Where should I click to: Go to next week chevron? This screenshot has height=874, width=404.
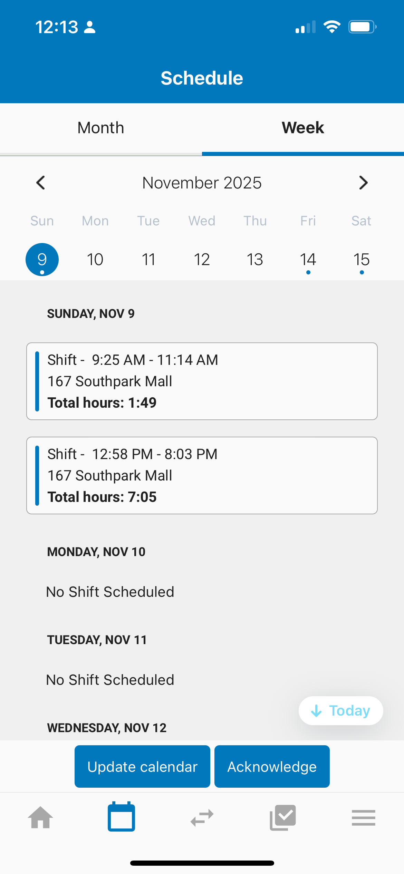(x=363, y=183)
